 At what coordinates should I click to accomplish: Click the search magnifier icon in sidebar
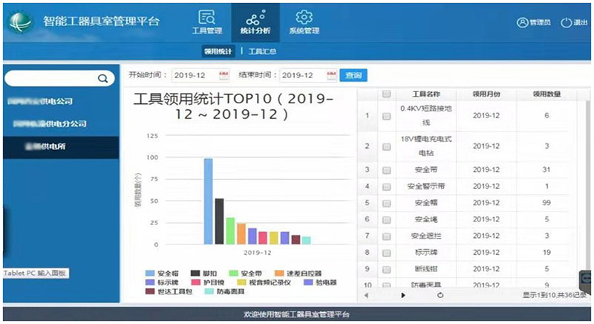(x=102, y=79)
